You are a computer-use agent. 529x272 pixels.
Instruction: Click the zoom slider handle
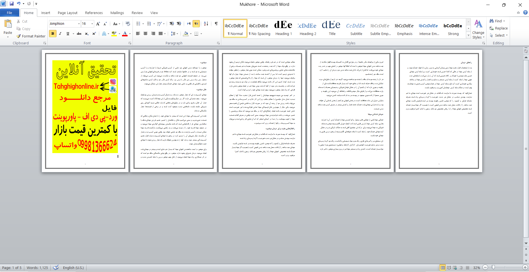click(493, 267)
